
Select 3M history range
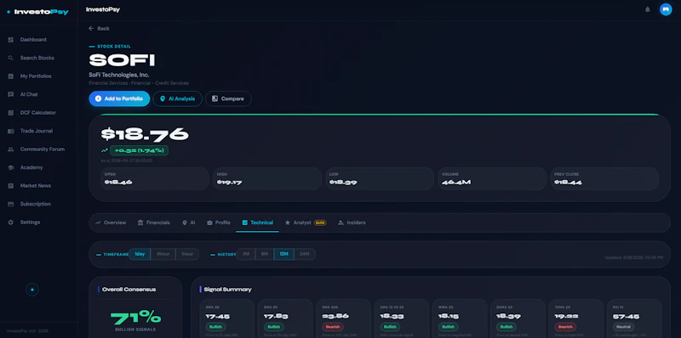pos(246,255)
